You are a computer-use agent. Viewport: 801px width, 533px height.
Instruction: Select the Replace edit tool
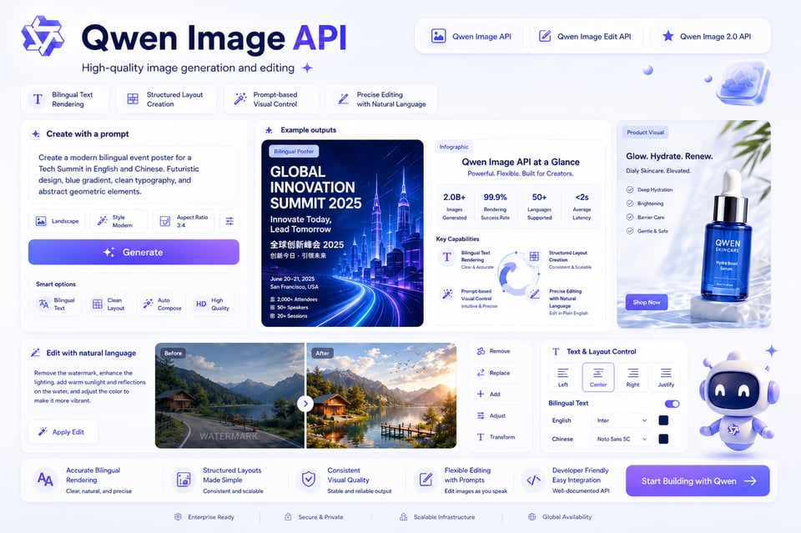pos(493,373)
